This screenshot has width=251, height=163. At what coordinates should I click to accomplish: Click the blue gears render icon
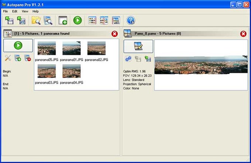point(128,59)
